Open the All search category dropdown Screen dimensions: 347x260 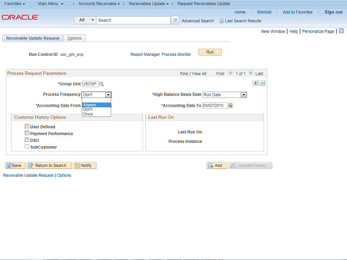(85, 20)
